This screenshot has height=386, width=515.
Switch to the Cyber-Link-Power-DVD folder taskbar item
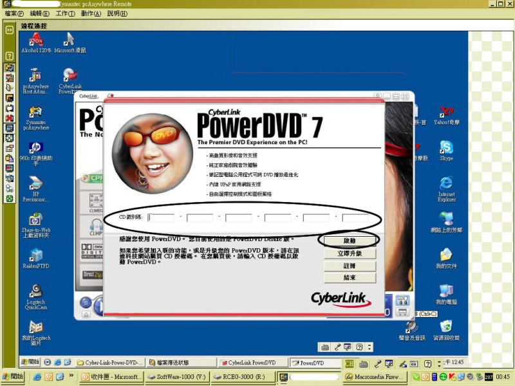click(110, 362)
